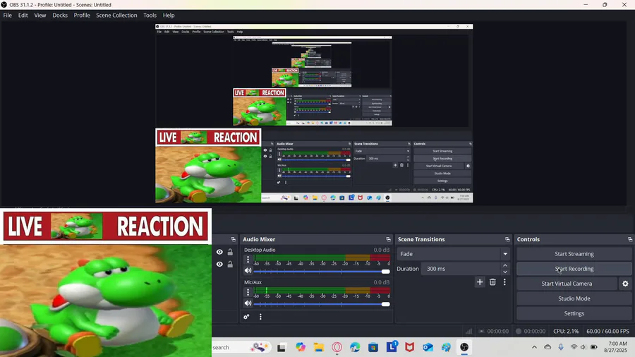Open Mic/Aux three-dot options menu
This screenshot has width=635, height=357.
[248, 292]
